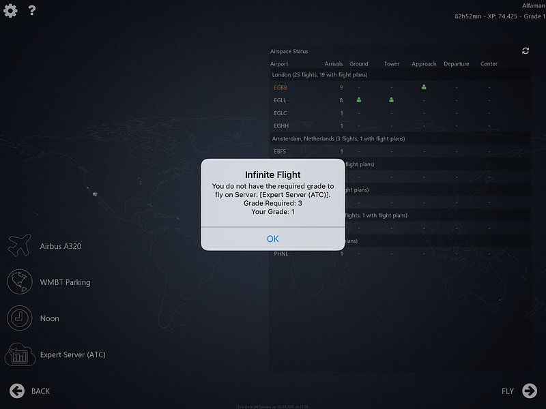The height and width of the screenshot is (409, 546).
Task: Select the EGHH airport row
Action: click(x=400, y=126)
